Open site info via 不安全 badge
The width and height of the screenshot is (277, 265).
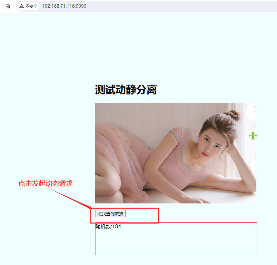[31, 6]
